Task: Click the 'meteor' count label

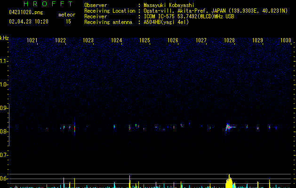Action: 67,15
